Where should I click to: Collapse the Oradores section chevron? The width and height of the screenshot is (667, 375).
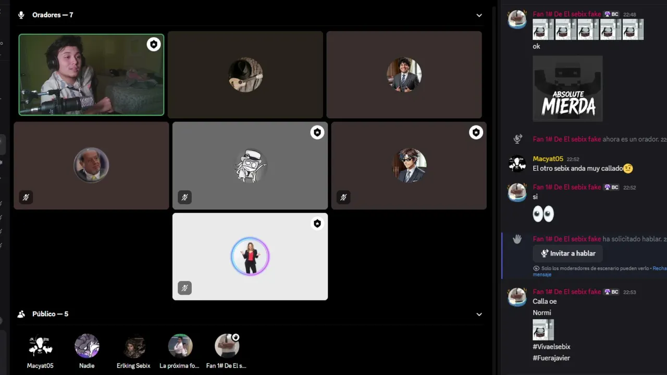[x=479, y=15]
